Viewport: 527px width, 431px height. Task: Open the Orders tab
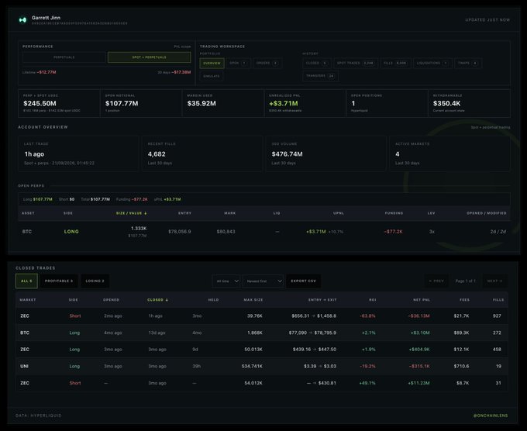[267, 64]
